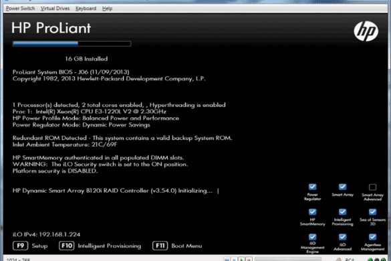391x261 pixels.
Task: Click the F9 Setup key button
Action: (21, 246)
